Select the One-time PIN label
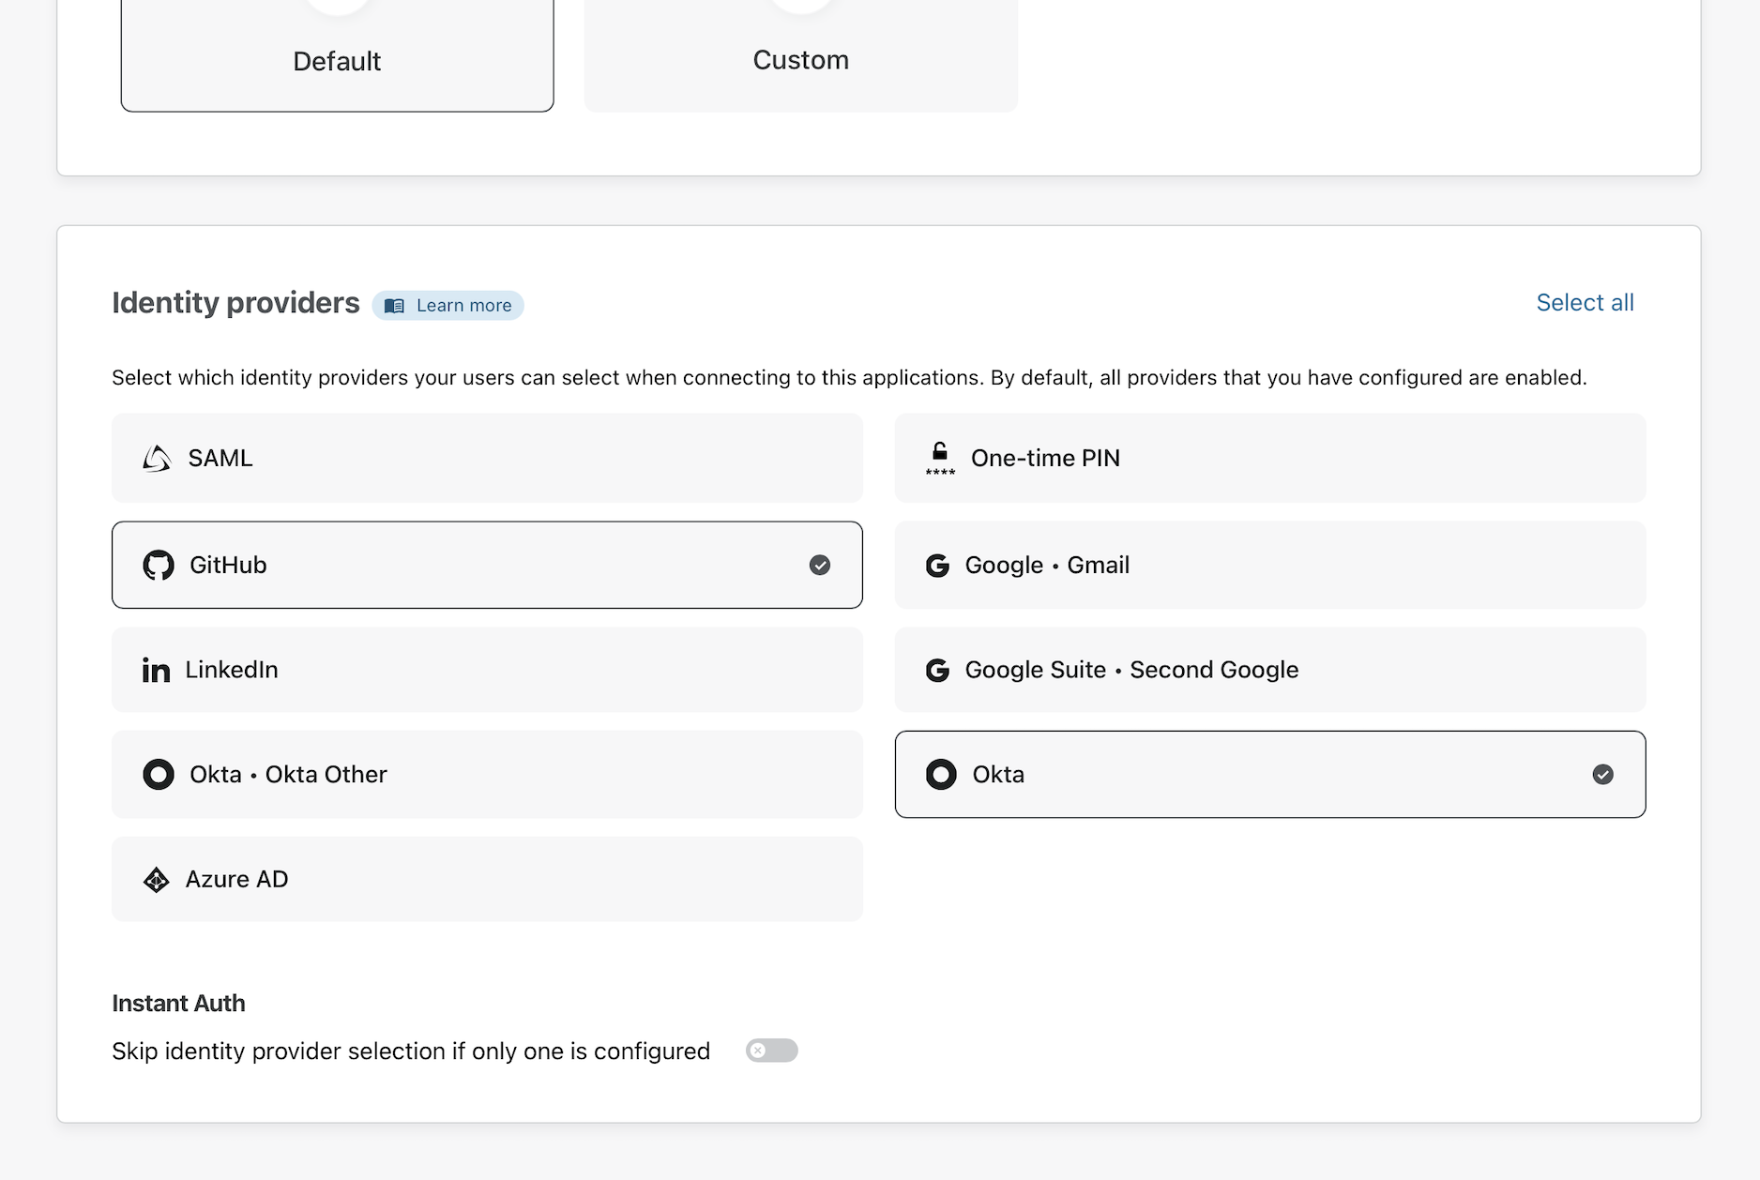The height and width of the screenshot is (1180, 1760). coord(1045,459)
